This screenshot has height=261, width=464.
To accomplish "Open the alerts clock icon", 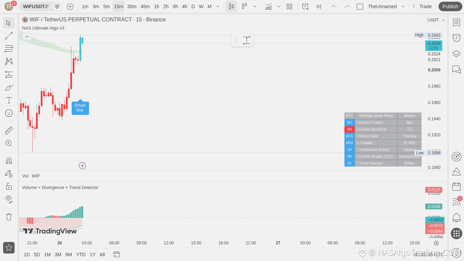I will coord(457,38).
